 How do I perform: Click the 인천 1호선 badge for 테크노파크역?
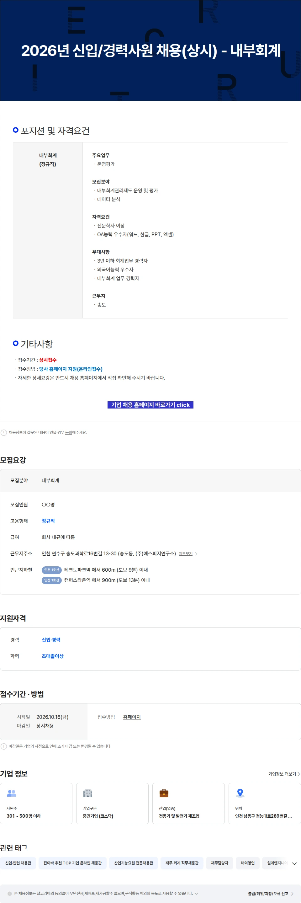point(51,570)
